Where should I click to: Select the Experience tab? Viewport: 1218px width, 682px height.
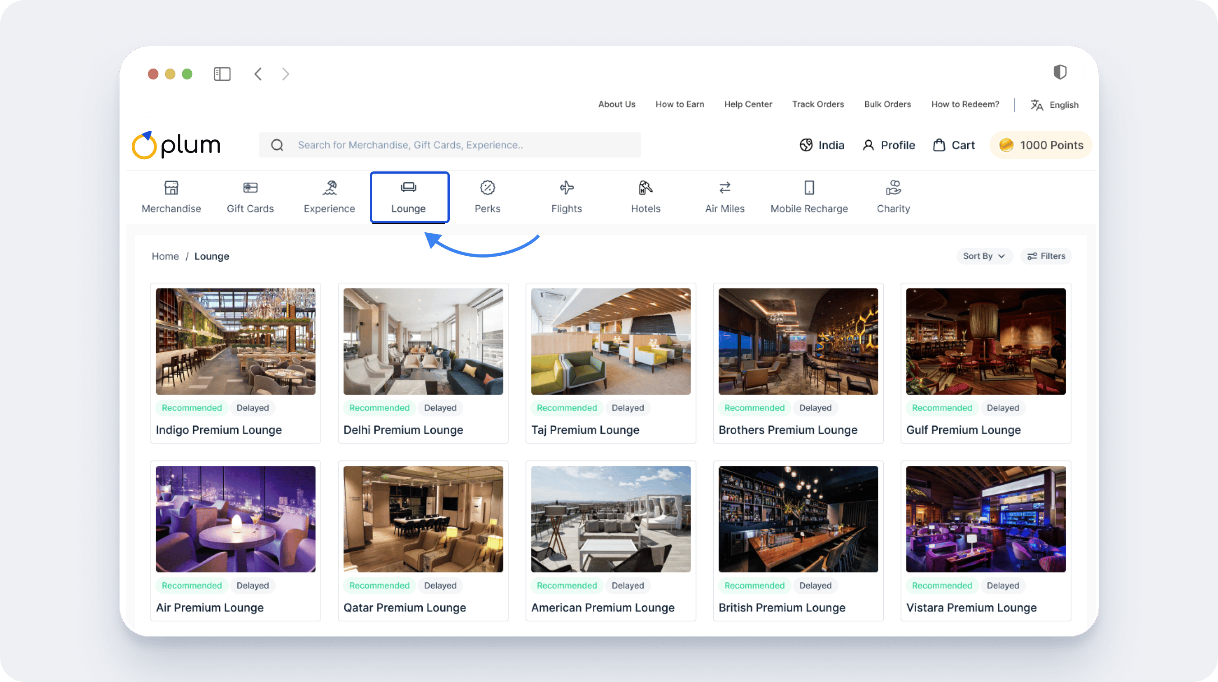330,198
